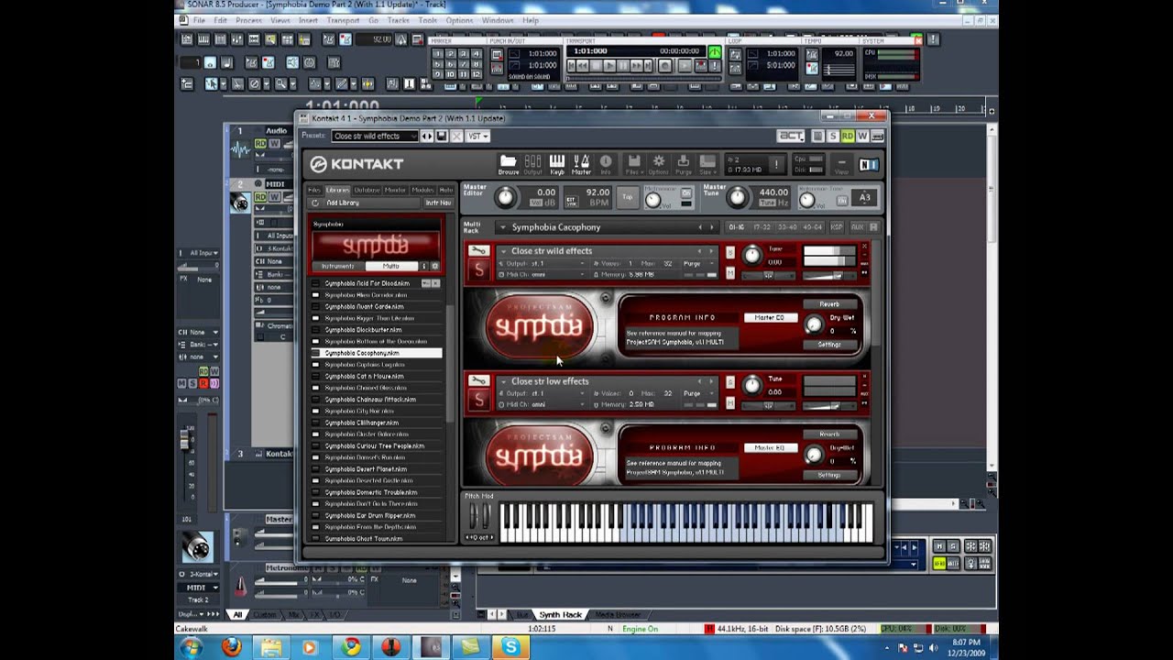Click the Firefox icon in Windows taskbar
This screenshot has width=1173, height=660.
tap(231, 647)
